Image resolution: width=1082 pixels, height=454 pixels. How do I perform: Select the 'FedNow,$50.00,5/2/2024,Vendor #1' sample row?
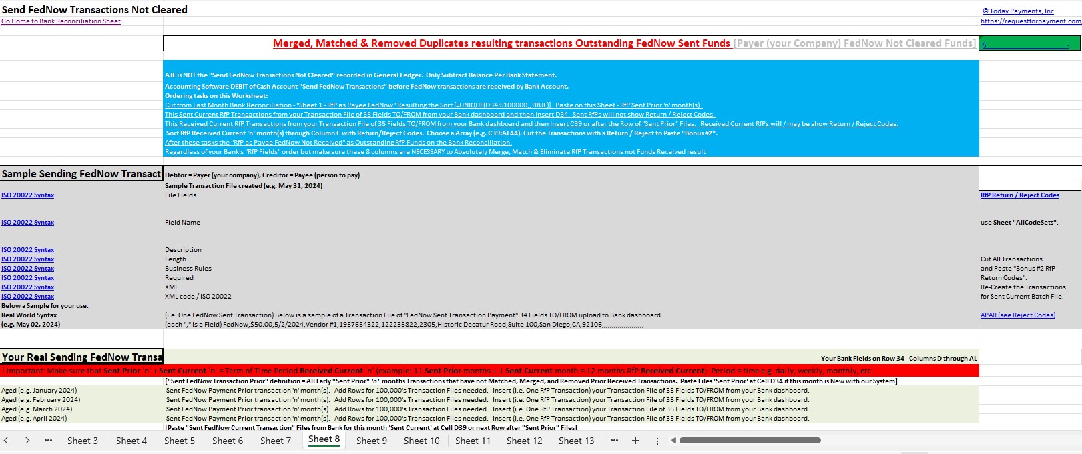[x=404, y=325]
